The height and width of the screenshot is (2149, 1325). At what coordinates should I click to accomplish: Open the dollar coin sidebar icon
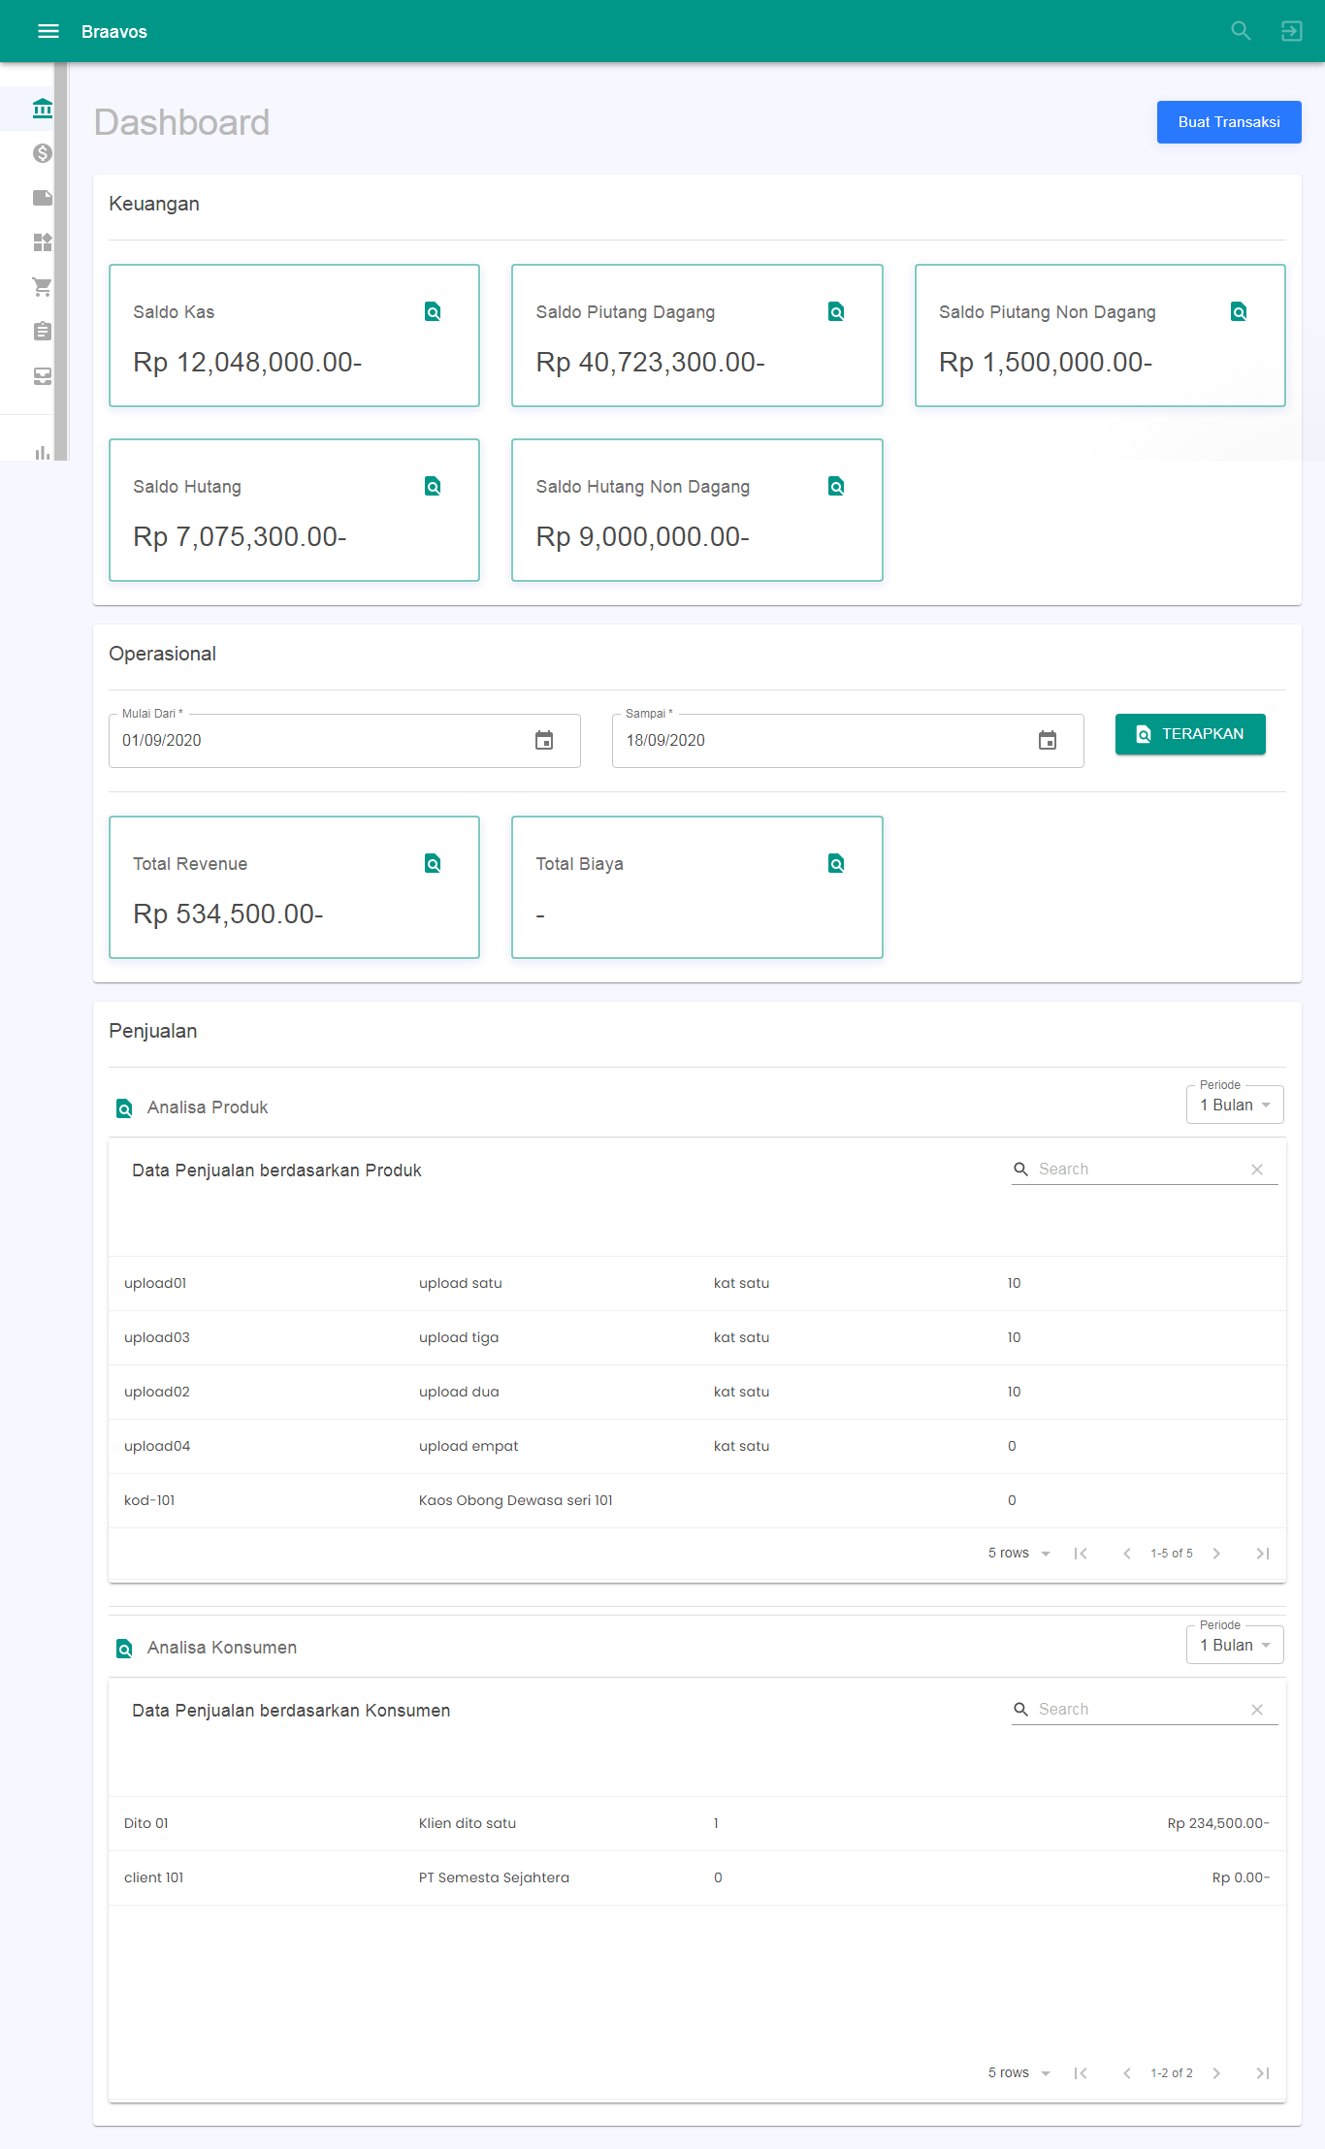click(42, 153)
